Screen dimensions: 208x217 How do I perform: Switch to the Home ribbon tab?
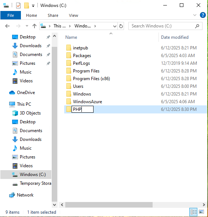(x=32, y=15)
